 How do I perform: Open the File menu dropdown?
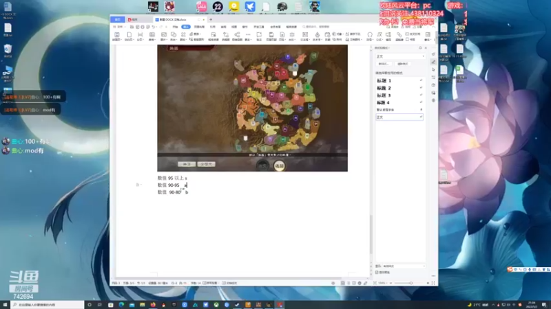click(x=119, y=27)
